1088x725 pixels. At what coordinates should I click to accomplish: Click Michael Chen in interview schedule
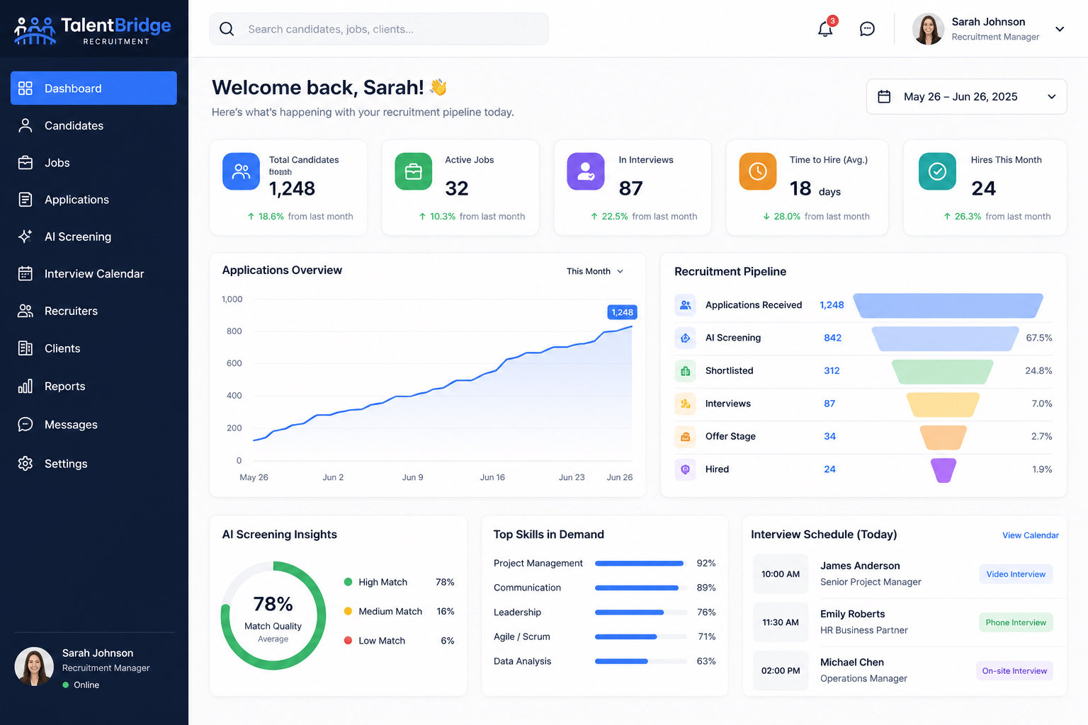[x=852, y=662]
